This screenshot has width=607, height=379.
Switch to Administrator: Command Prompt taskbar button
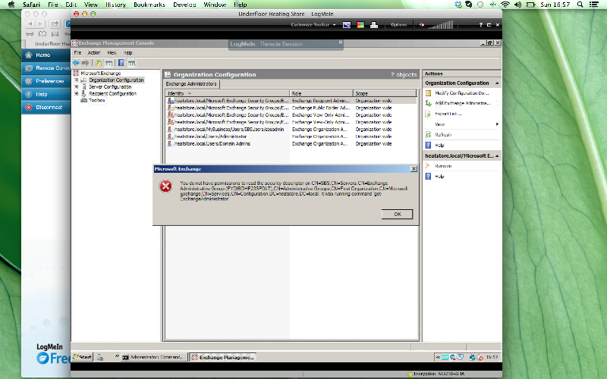[x=155, y=357]
